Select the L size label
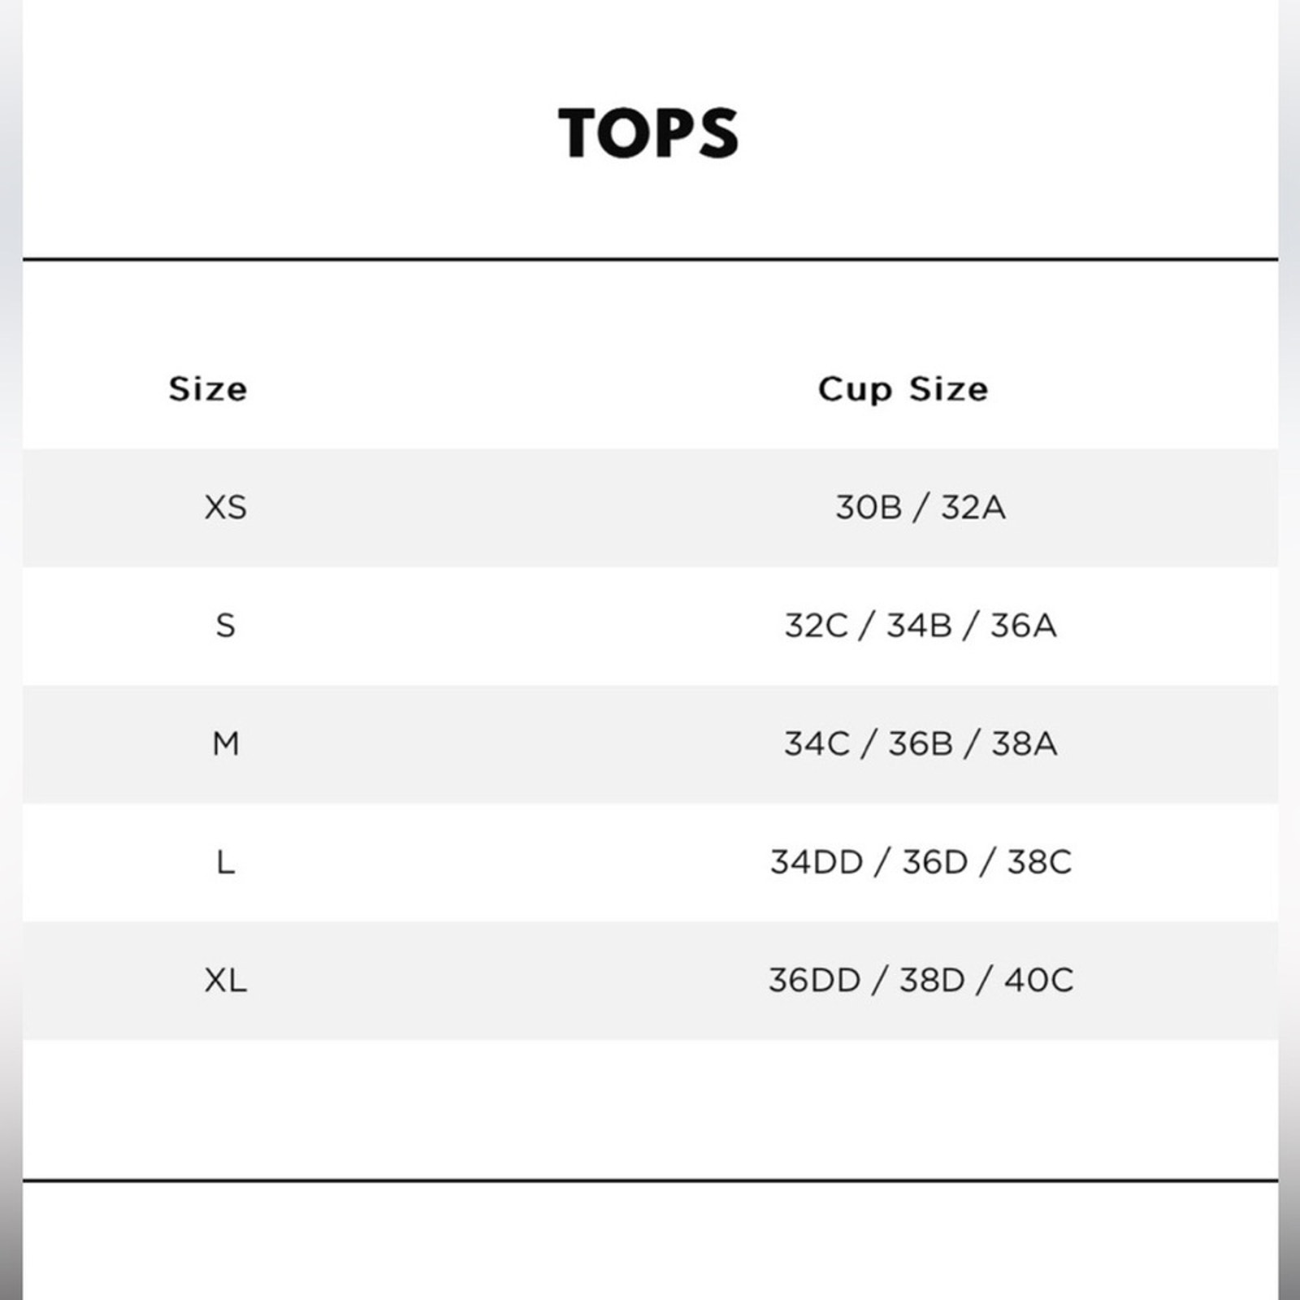The width and height of the screenshot is (1300, 1300). pos(225,862)
